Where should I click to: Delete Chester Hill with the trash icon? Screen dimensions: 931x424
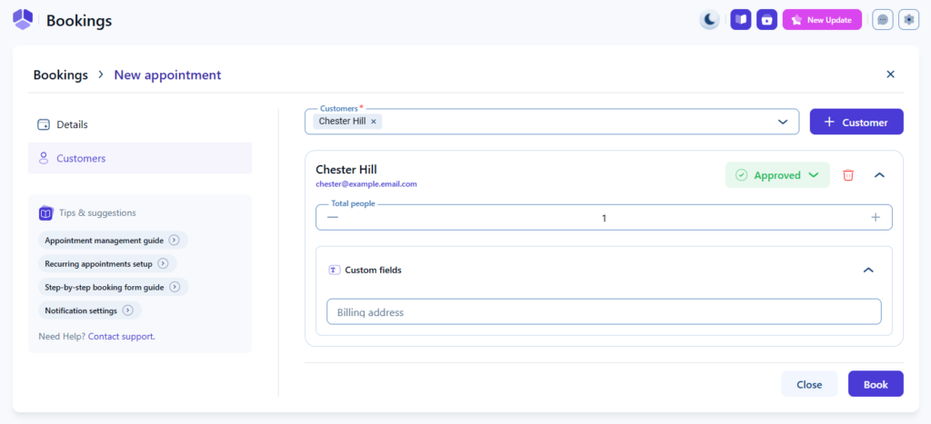click(x=848, y=175)
